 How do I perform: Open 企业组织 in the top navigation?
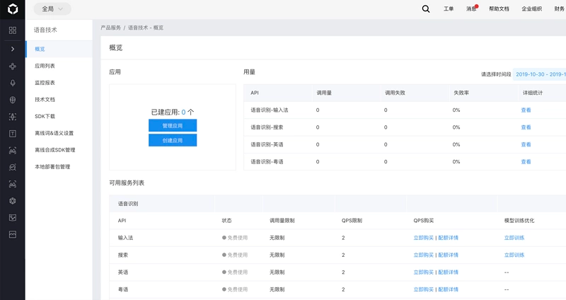531,9
